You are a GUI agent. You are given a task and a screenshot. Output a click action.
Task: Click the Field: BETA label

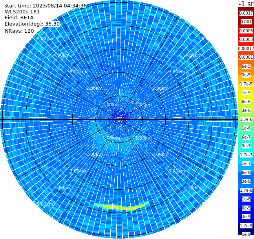coord(19,18)
